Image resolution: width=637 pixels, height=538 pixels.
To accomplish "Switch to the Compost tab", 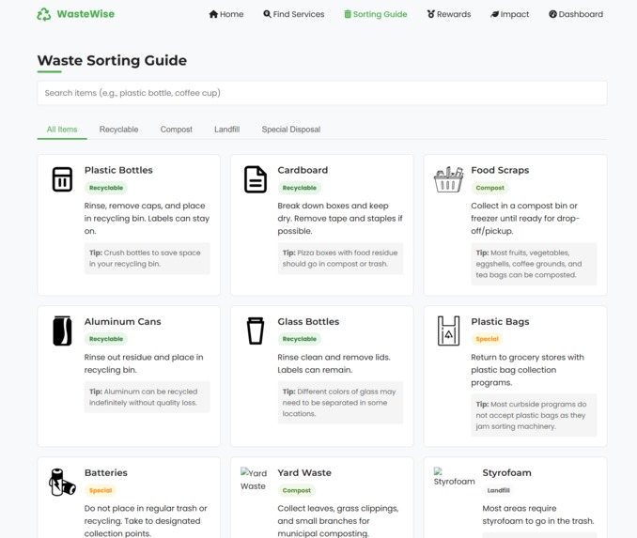I will pyautogui.click(x=177, y=130).
